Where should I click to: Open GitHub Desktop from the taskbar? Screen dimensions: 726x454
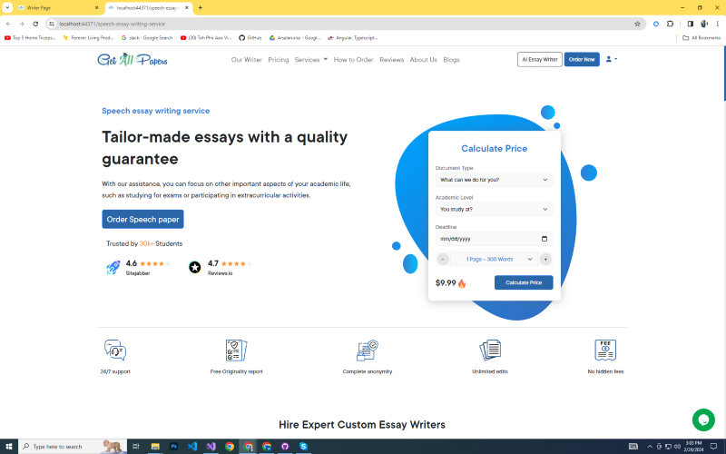[285, 446]
